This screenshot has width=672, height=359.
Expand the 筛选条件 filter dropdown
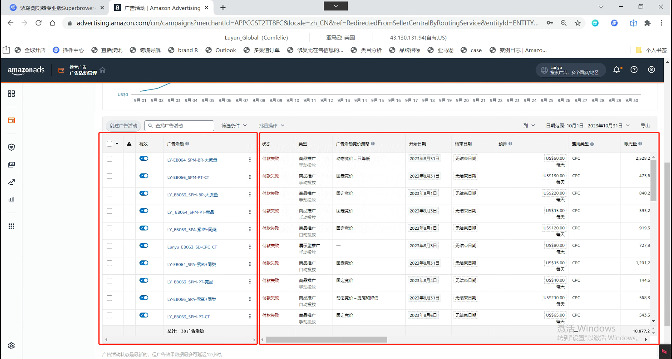[234, 126]
